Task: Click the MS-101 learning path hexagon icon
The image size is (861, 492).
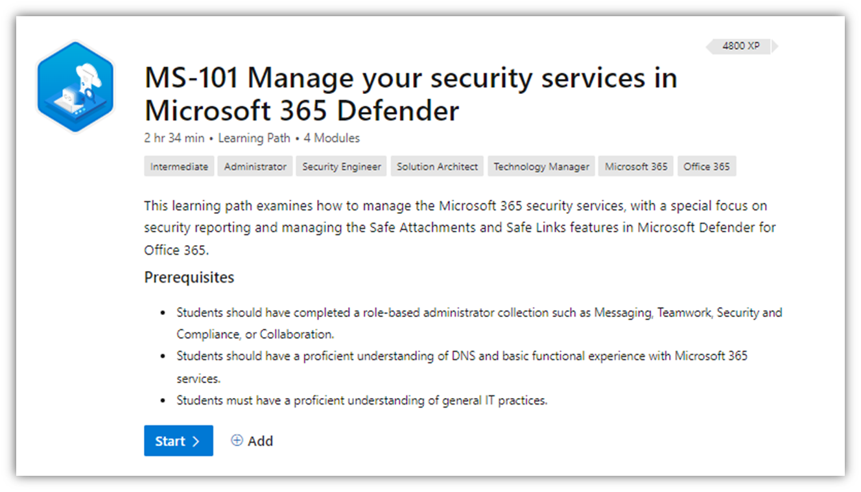Action: coord(75,86)
